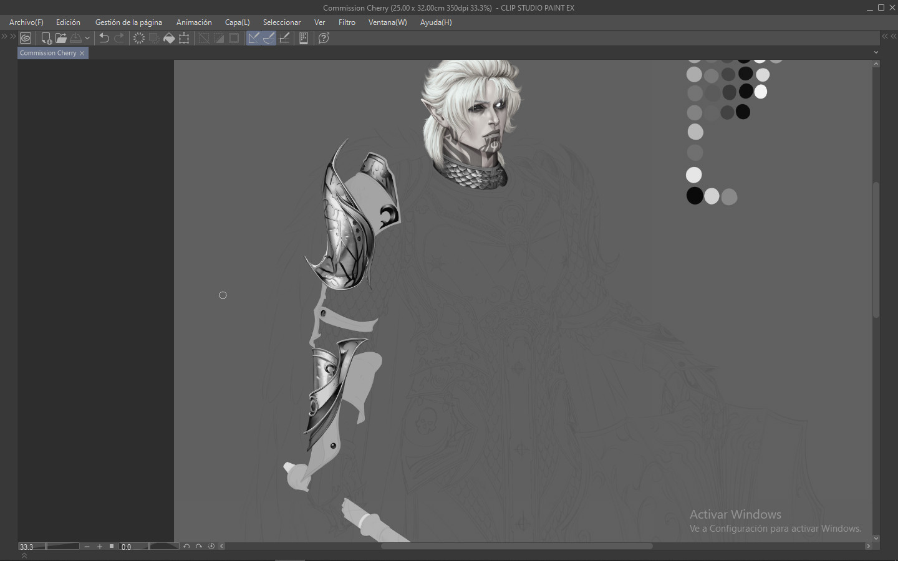Reset canvas rotation icon
The width and height of the screenshot is (898, 561).
211,547
